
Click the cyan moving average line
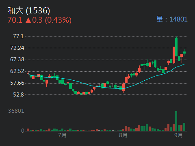[107, 88]
